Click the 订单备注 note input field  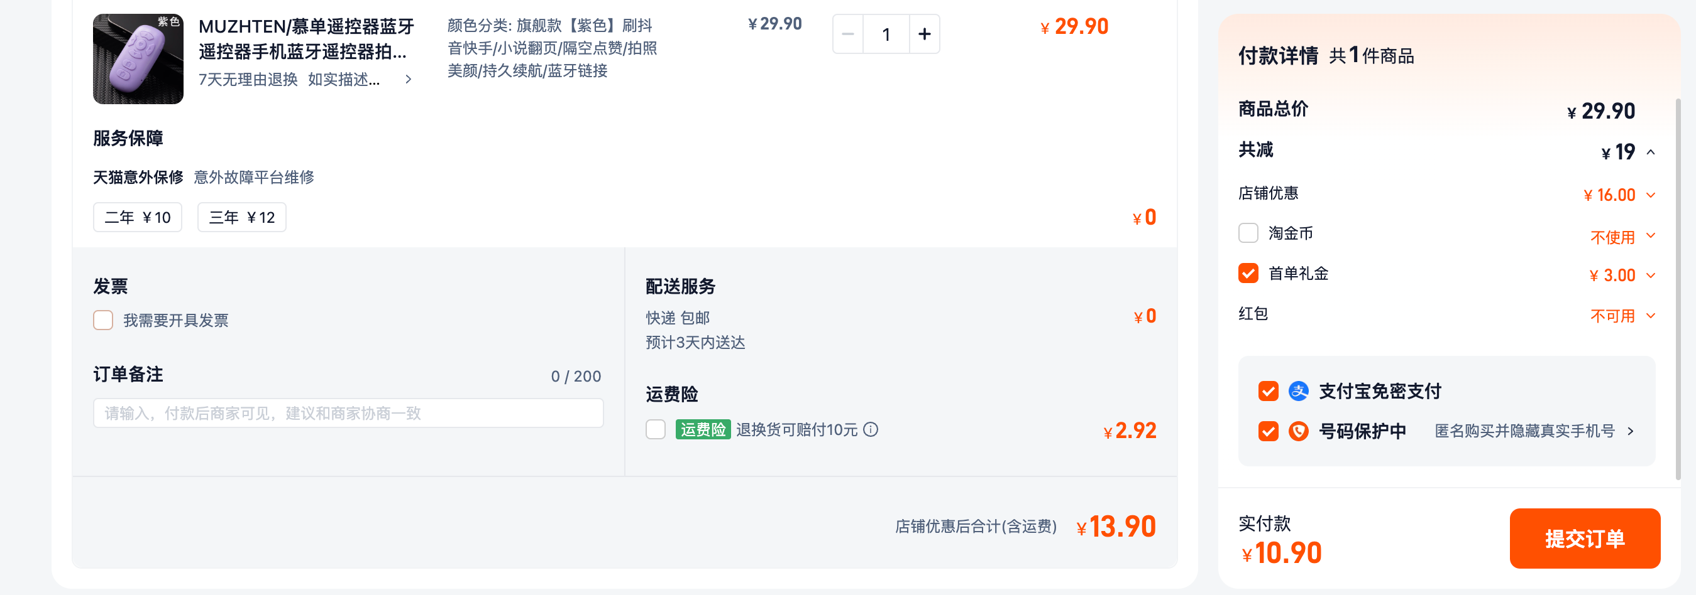point(348,414)
